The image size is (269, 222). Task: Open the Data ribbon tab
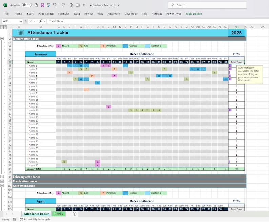point(77,14)
